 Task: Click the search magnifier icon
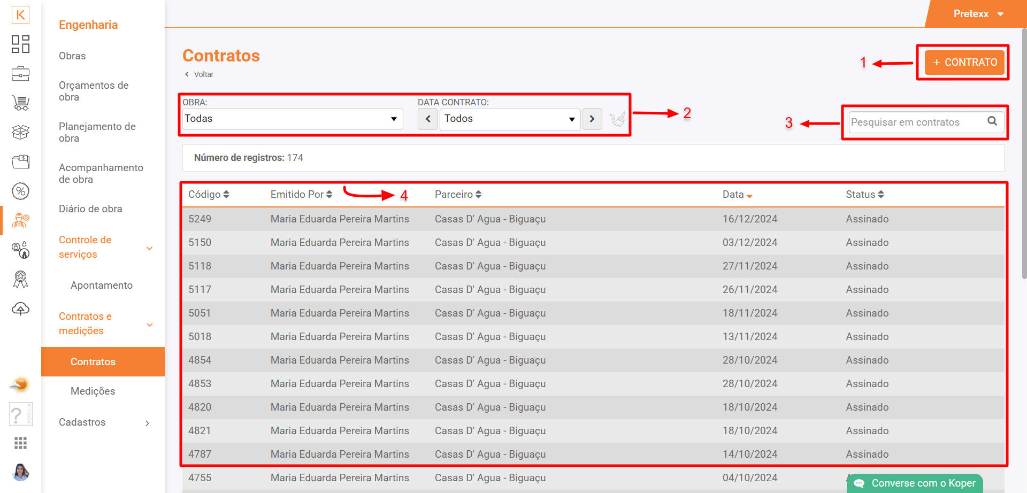point(992,121)
